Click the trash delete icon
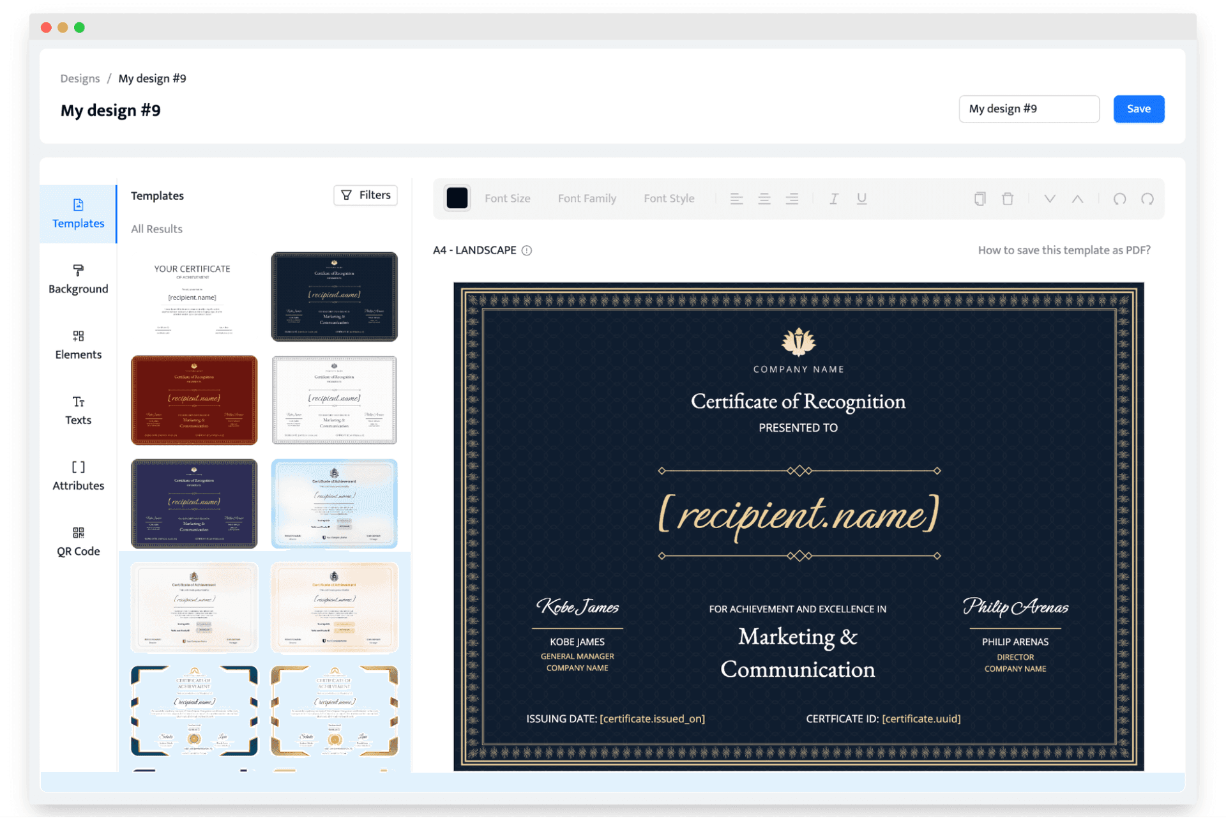 click(x=1008, y=199)
